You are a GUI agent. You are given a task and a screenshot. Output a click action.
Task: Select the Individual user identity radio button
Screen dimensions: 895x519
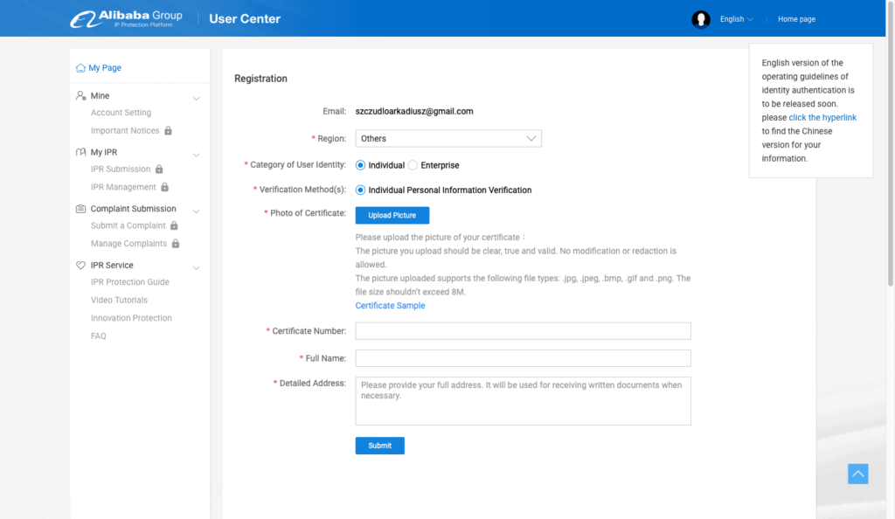[361, 165]
